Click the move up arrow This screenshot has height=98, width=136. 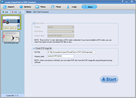[20, 11]
